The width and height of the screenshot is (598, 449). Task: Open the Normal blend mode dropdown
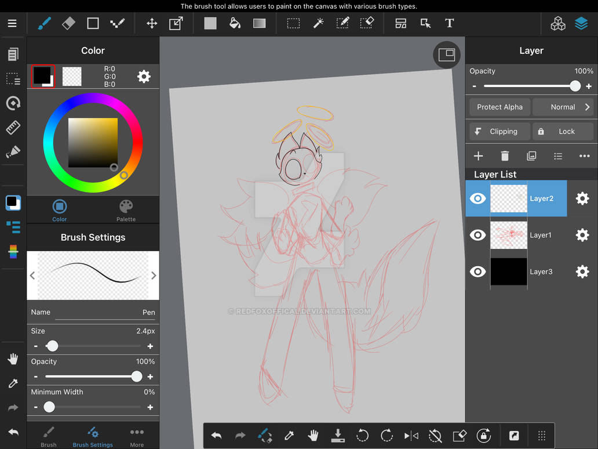pyautogui.click(x=563, y=107)
